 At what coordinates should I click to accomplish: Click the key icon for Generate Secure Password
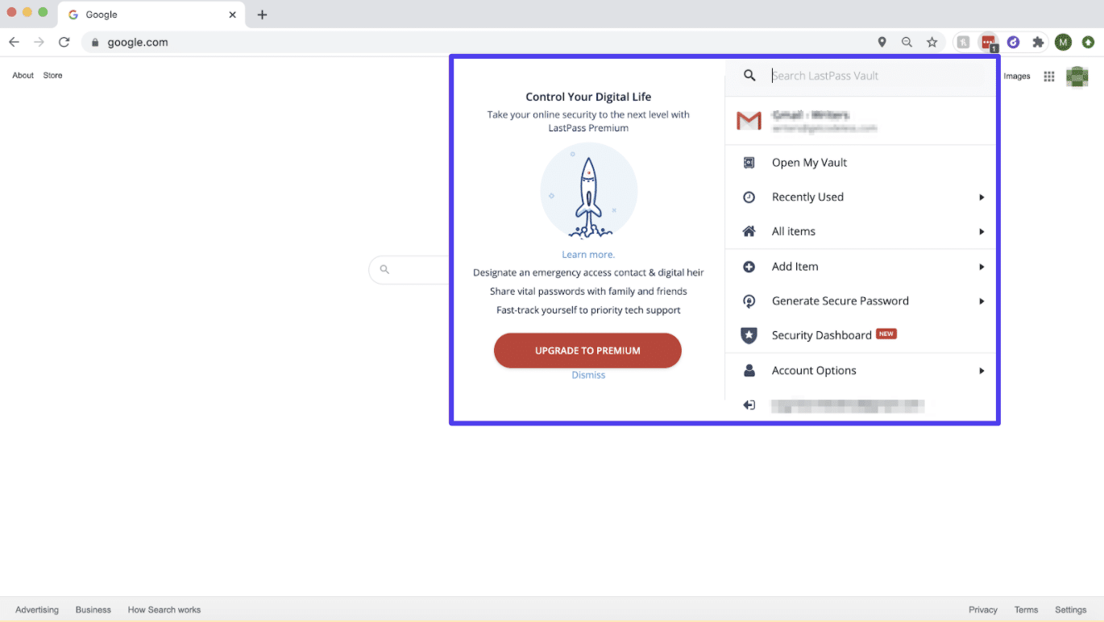(x=749, y=301)
